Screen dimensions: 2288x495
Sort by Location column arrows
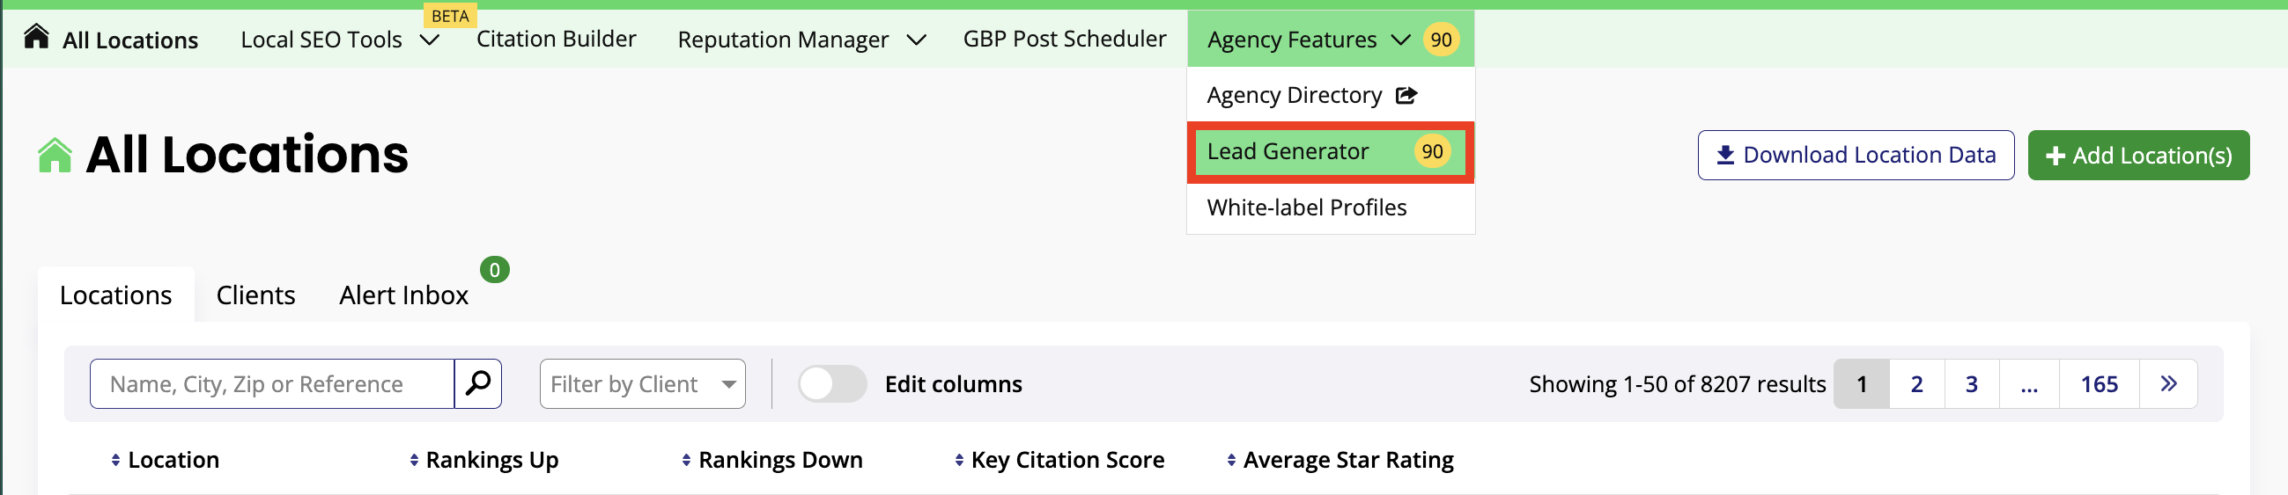pyautogui.click(x=115, y=460)
